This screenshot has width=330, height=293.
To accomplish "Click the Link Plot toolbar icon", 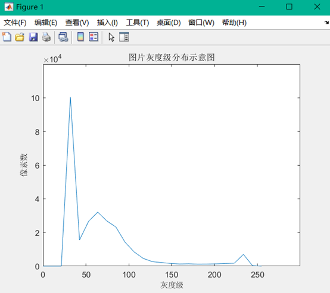I will point(63,37).
